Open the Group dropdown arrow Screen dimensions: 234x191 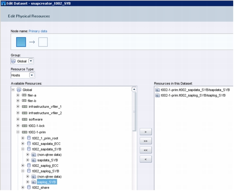31,61
